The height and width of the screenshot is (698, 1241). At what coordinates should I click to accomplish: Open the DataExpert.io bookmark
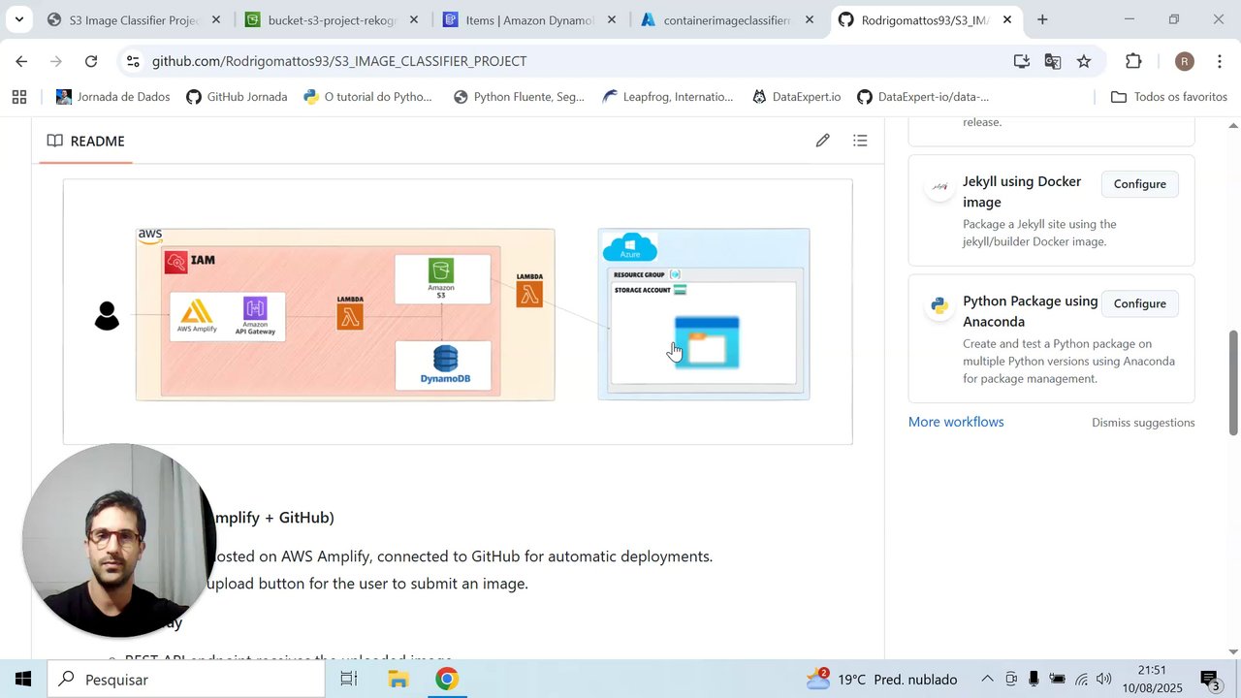point(796,97)
